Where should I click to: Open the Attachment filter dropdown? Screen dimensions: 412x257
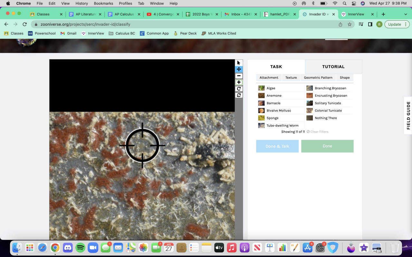(269, 78)
